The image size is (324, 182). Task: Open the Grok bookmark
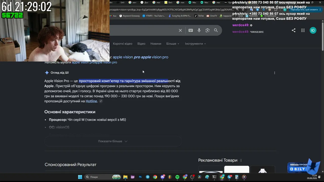pyautogui.click(x=239, y=16)
